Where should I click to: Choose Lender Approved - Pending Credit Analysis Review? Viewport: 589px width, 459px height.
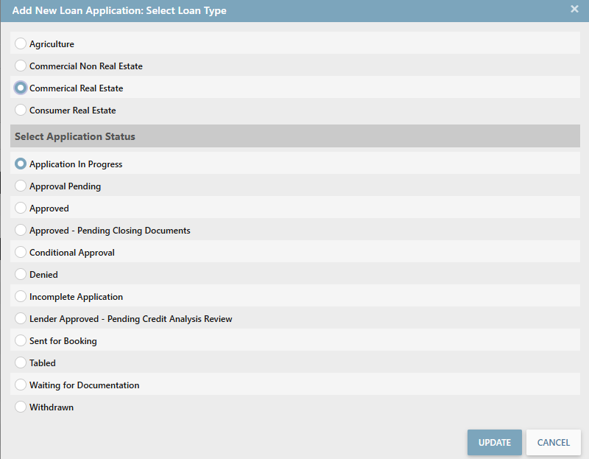pos(21,319)
